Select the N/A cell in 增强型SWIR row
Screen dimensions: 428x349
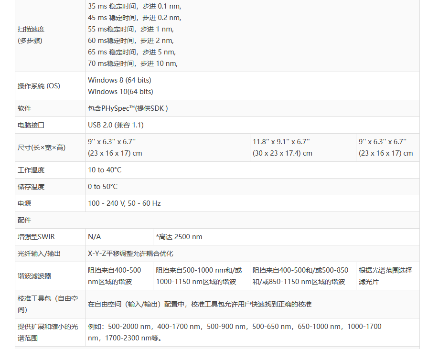[x=95, y=237]
